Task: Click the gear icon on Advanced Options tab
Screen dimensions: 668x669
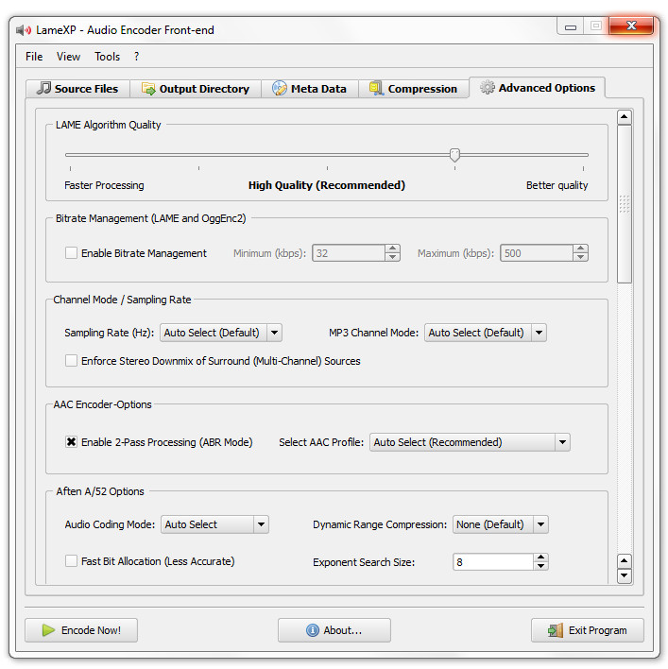Action: (x=488, y=87)
